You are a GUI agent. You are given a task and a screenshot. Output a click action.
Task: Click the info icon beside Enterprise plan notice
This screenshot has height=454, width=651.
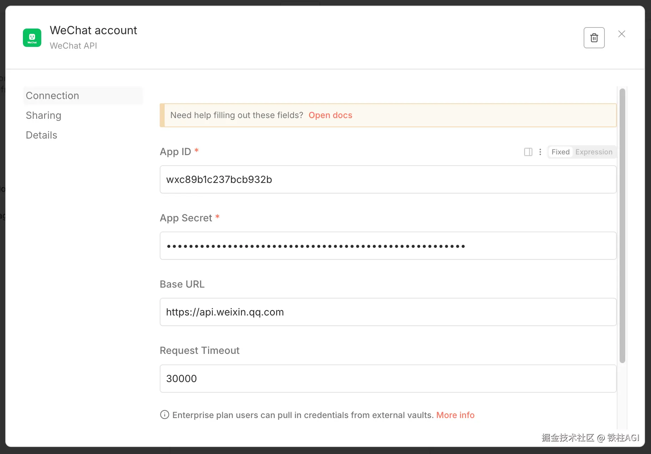[164, 415]
